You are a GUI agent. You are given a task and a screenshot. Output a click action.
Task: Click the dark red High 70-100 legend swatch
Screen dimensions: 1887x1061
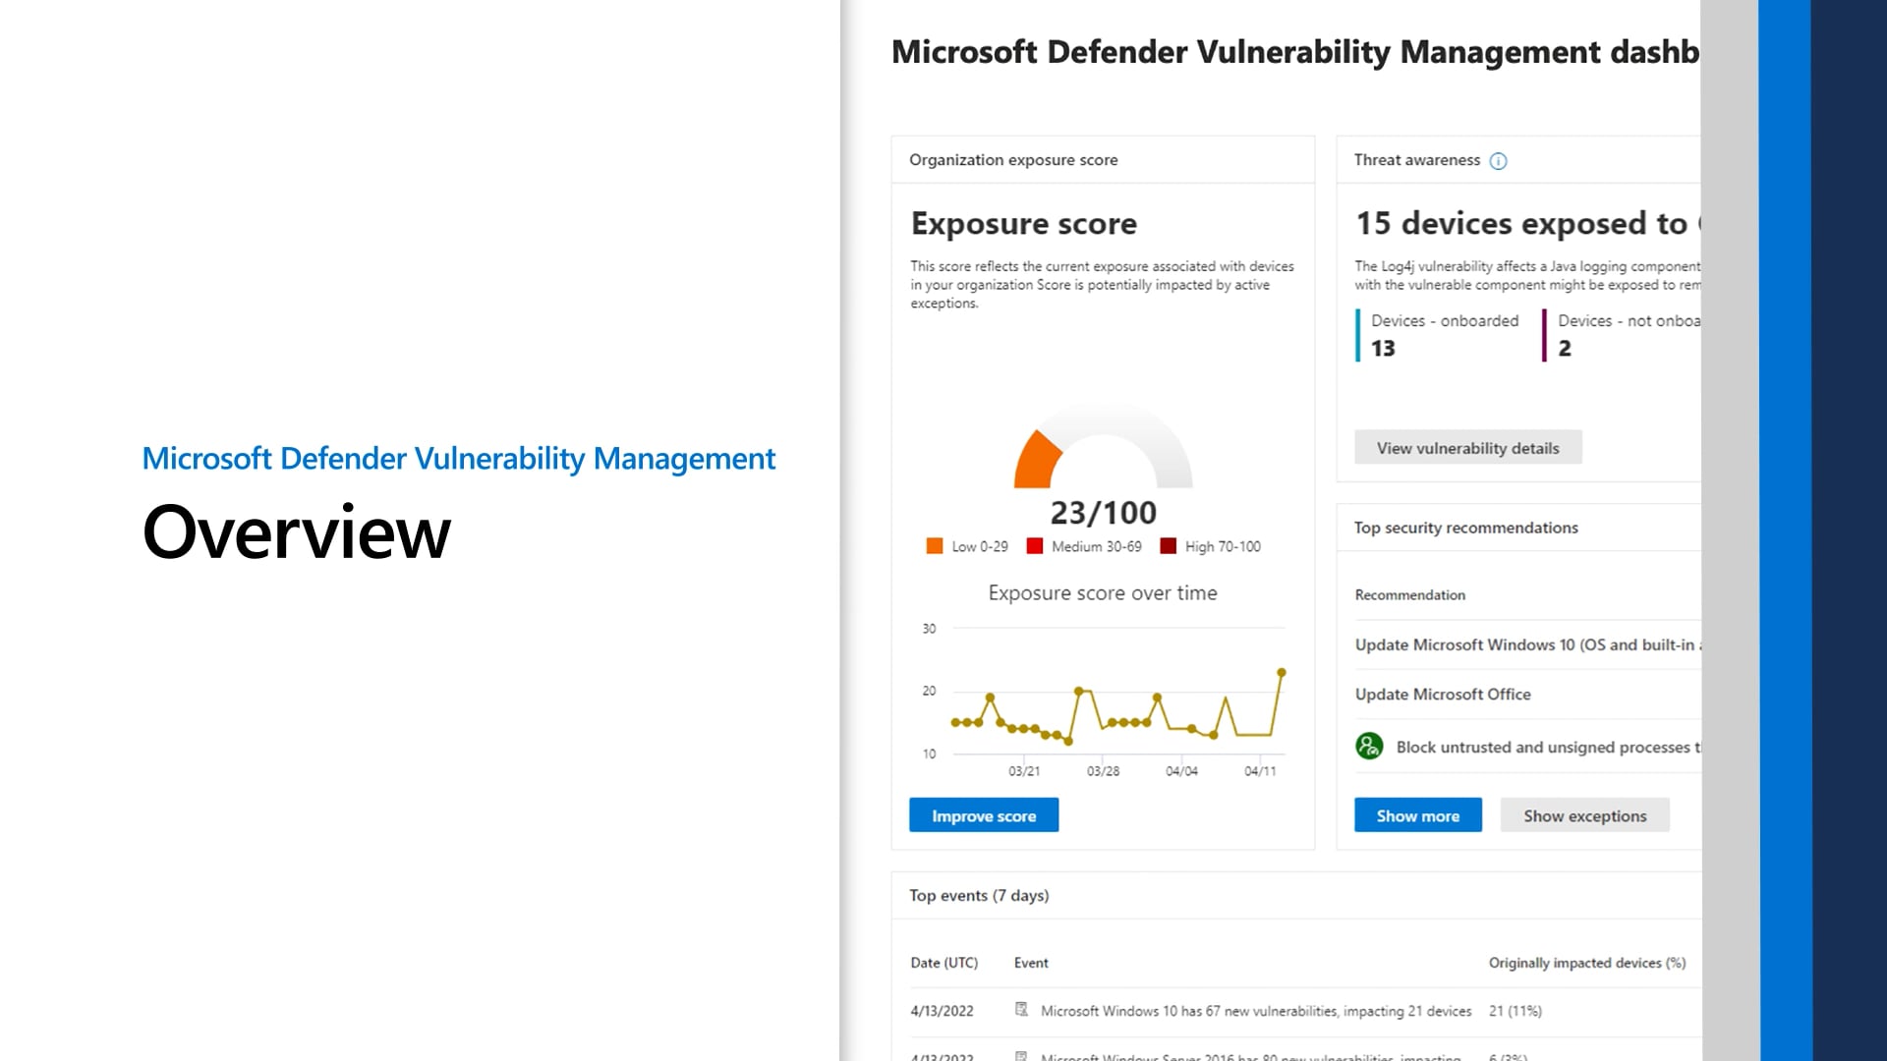click(1168, 546)
